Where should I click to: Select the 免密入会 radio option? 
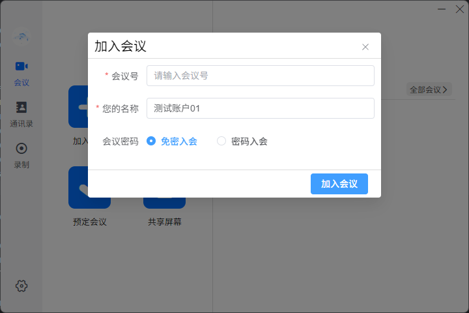pyautogui.click(x=151, y=141)
